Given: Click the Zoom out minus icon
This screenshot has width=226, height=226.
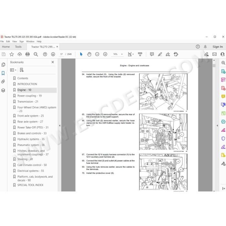Looking at the screenshot, I should [97, 54].
